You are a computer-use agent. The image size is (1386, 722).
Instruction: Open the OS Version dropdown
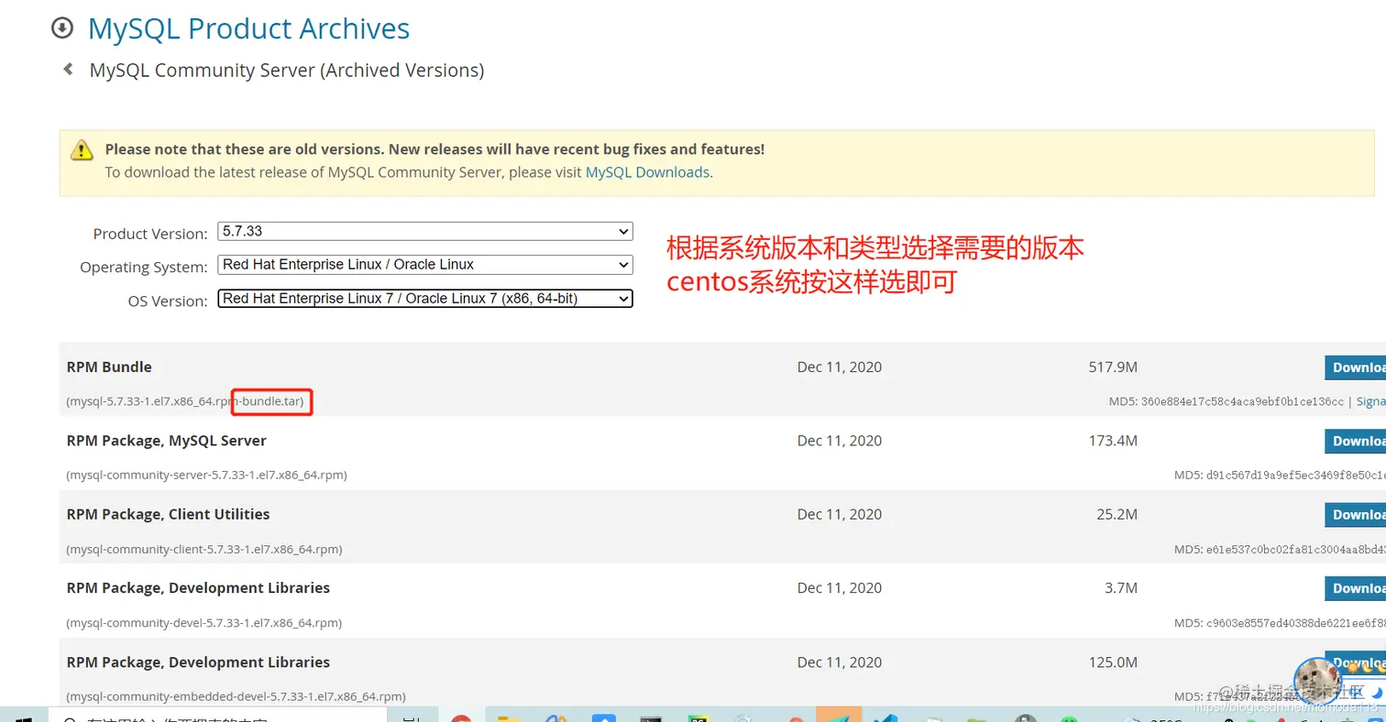(x=425, y=298)
